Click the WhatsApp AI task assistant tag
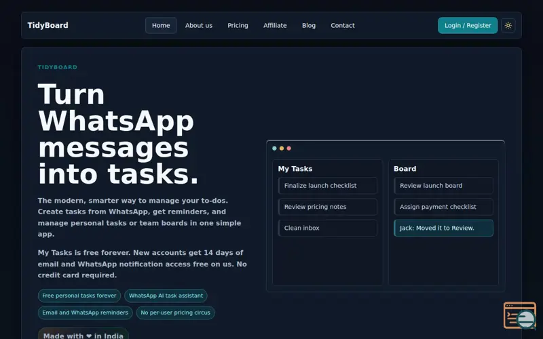 166,296
